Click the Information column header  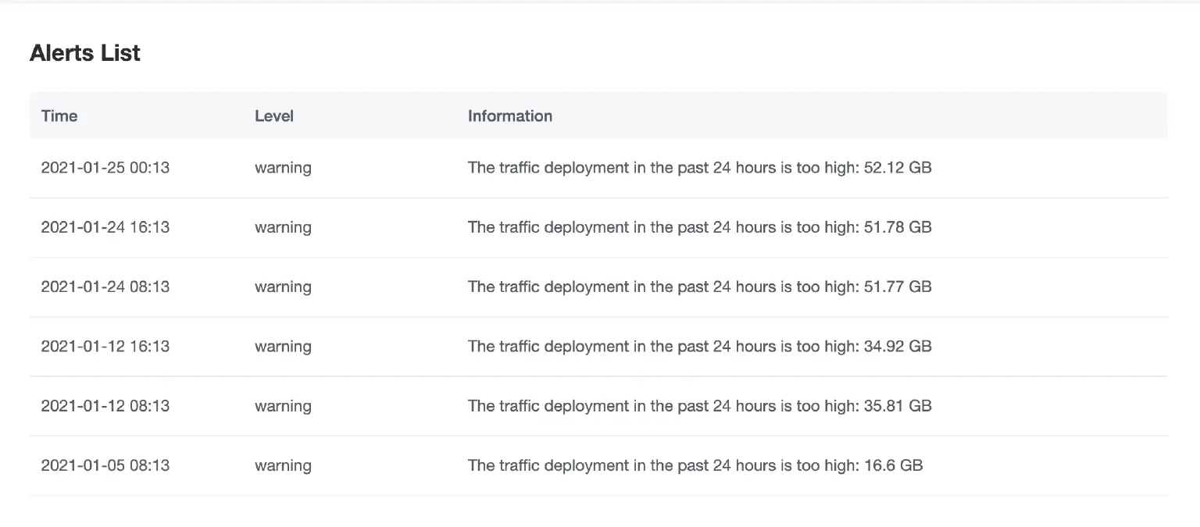tap(510, 116)
